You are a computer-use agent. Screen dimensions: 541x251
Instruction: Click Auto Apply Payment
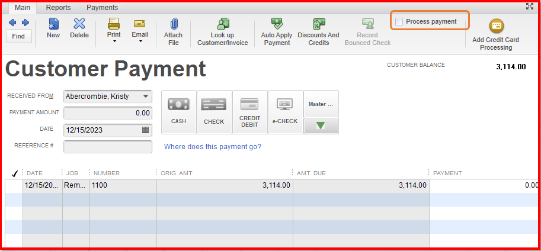pyautogui.click(x=277, y=32)
